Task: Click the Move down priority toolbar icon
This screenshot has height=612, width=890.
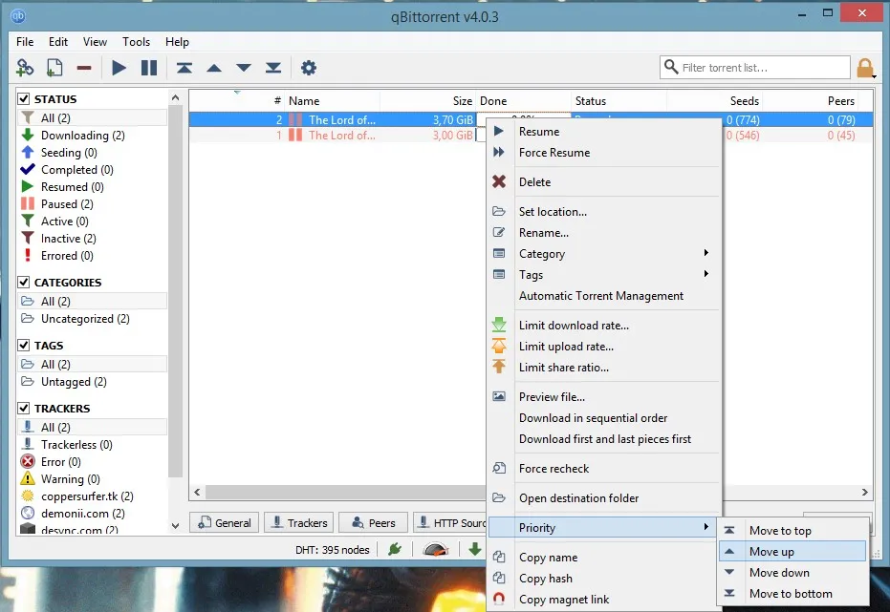Action: (x=244, y=68)
